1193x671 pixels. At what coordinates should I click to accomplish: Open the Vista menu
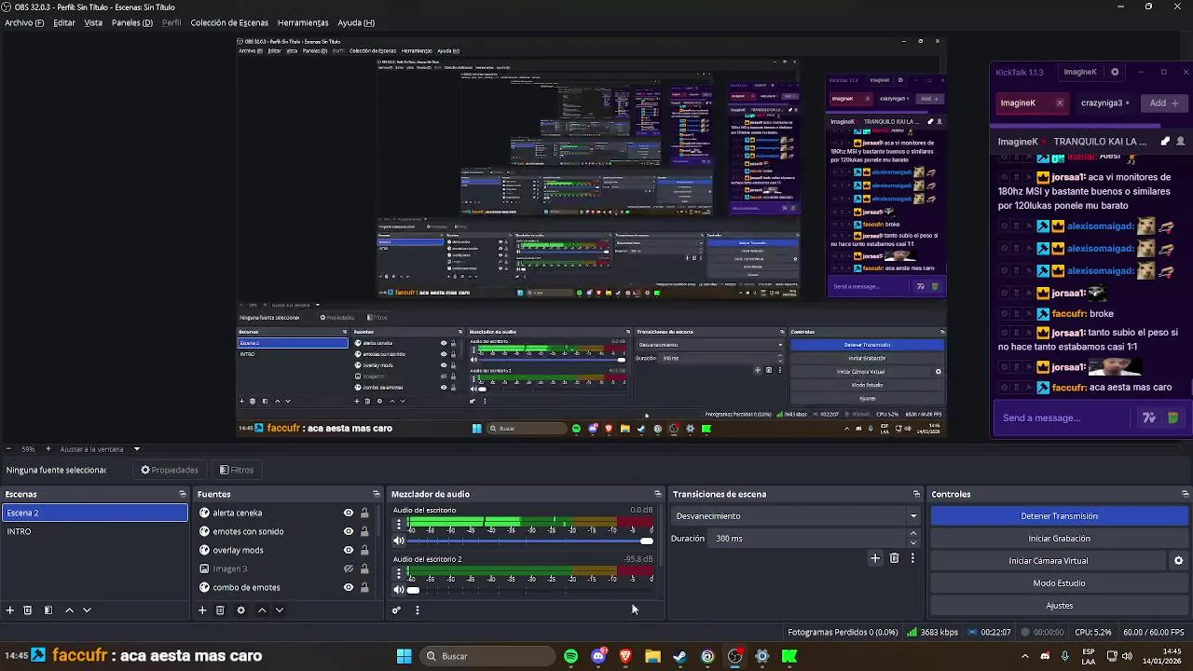click(x=93, y=22)
